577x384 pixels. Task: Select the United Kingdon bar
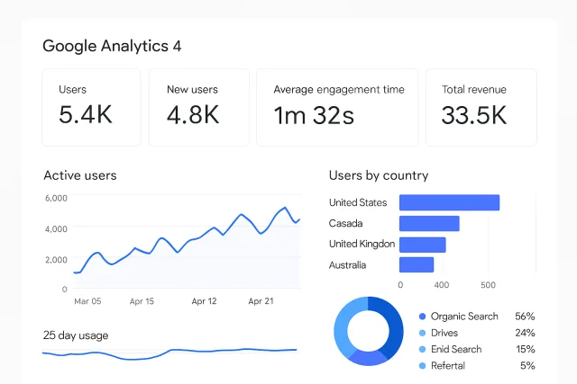point(423,245)
